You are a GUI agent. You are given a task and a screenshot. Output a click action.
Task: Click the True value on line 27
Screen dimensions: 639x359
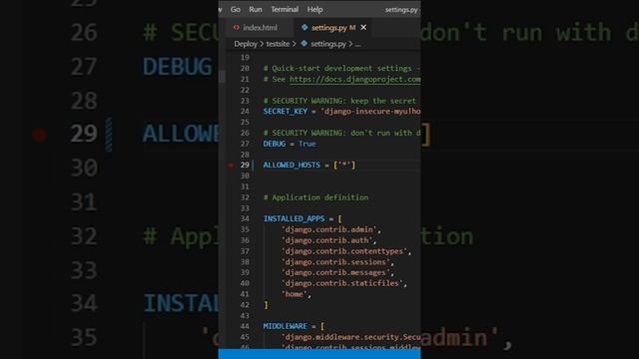coord(308,144)
